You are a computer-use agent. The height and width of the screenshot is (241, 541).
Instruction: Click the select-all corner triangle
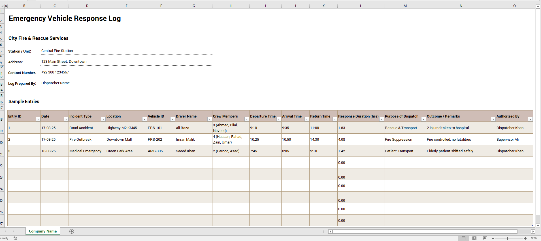click(2, 6)
